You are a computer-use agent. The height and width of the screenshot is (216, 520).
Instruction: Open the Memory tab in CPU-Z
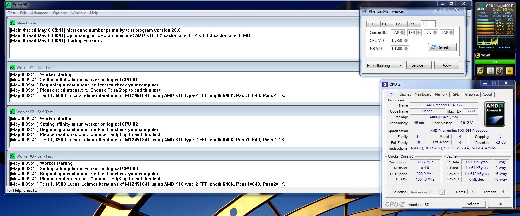pos(441,94)
